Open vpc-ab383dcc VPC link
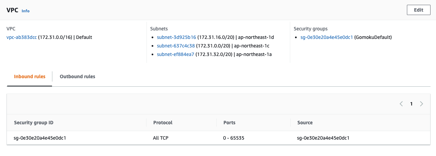The image size is (436, 156). pyautogui.click(x=22, y=37)
